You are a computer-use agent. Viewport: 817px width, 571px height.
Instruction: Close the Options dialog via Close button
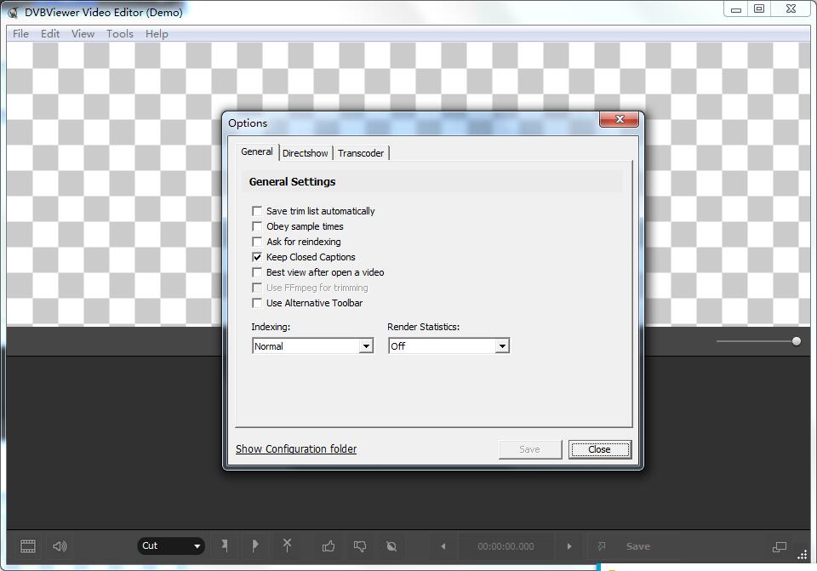600,449
